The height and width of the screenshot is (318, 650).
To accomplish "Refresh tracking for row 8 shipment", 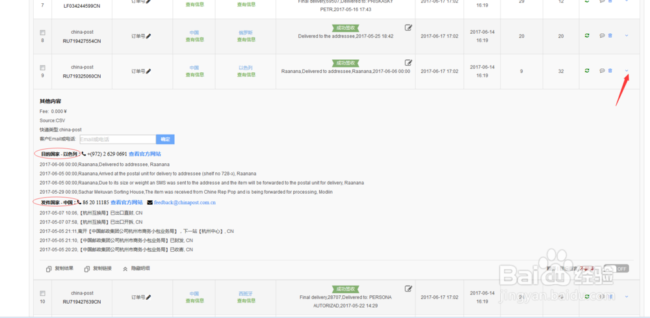I will coord(587,36).
